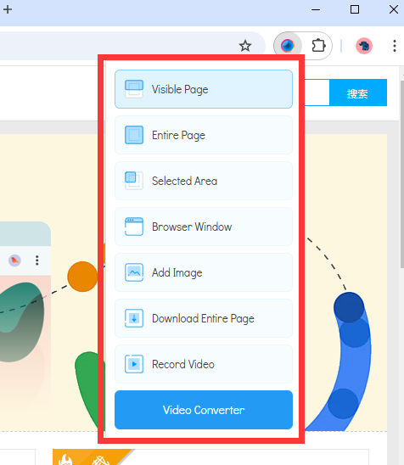
Task: Click the Download Entire Page icon
Action: click(134, 318)
